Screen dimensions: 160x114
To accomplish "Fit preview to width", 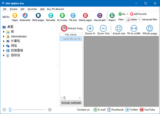I will 134,30.
